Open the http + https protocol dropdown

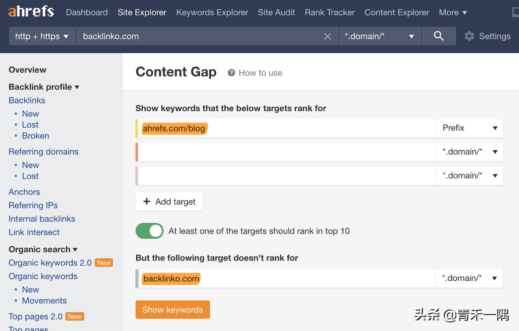(x=42, y=36)
